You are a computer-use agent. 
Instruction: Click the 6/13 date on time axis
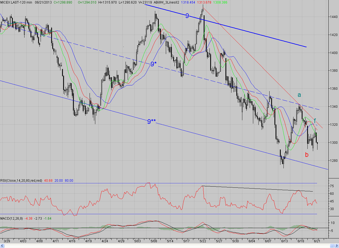(285, 241)
